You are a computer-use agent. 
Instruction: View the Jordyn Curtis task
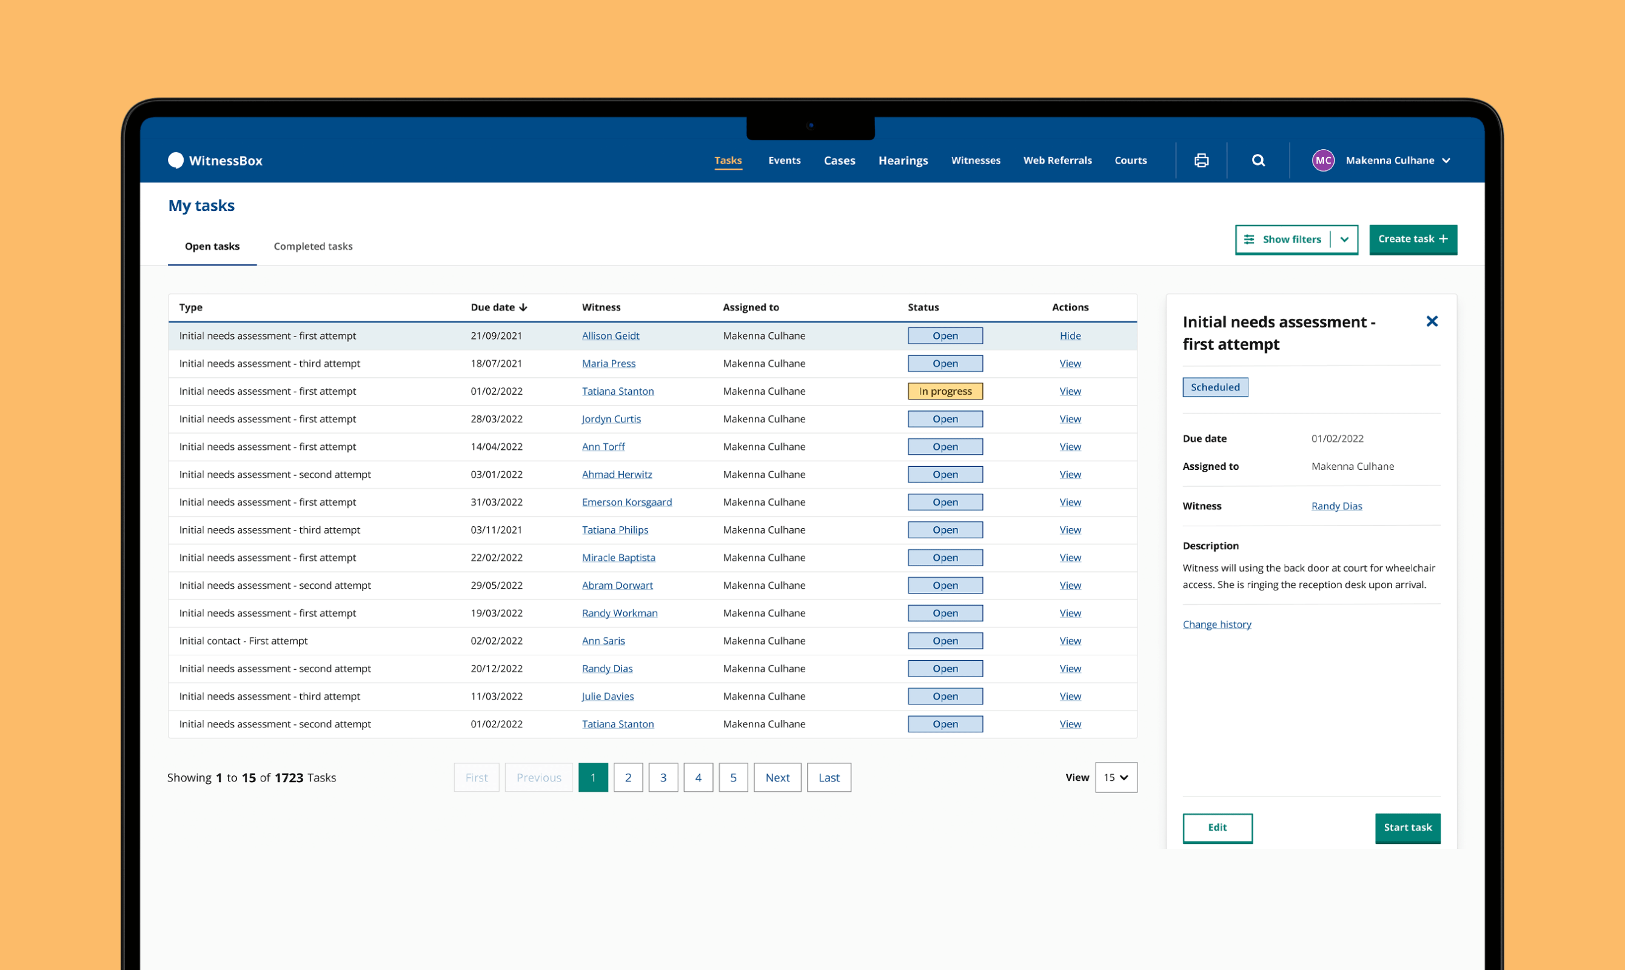pyautogui.click(x=1070, y=420)
